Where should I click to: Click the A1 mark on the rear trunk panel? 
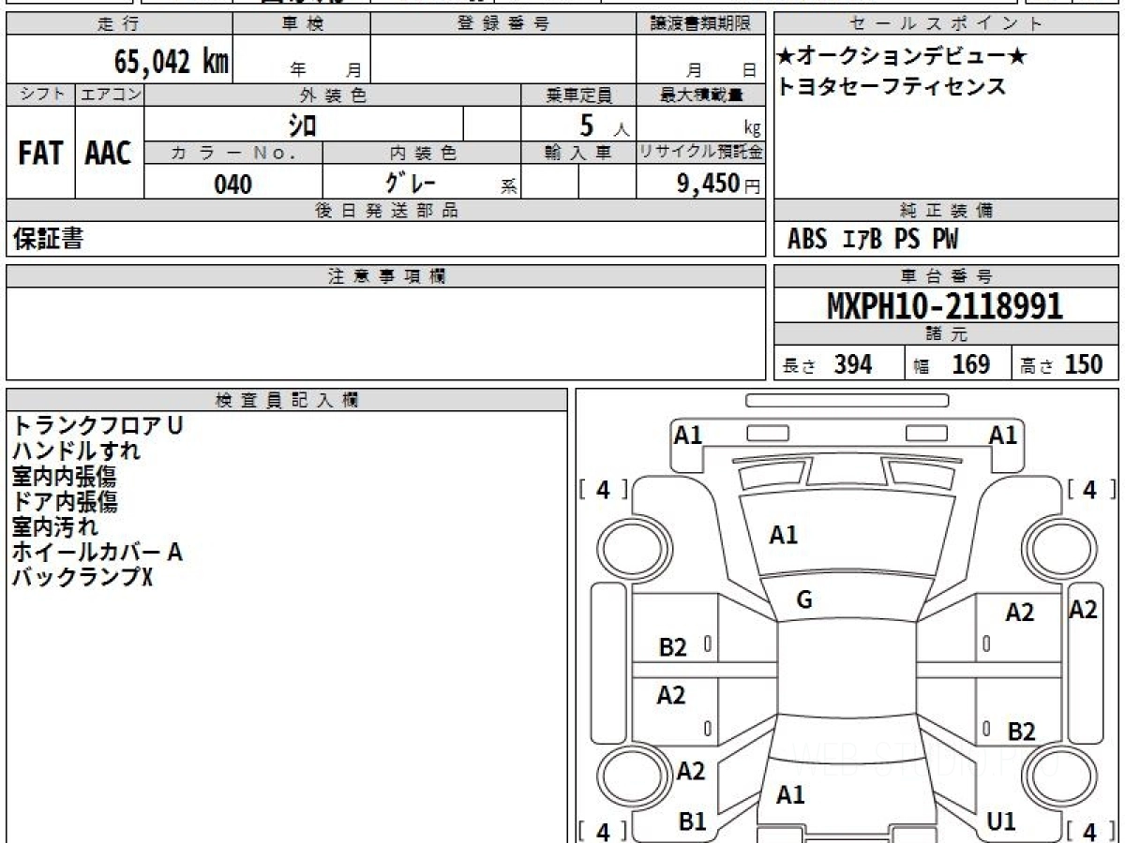tap(791, 795)
